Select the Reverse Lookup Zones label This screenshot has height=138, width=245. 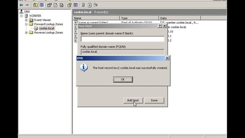pyautogui.click(x=49, y=33)
